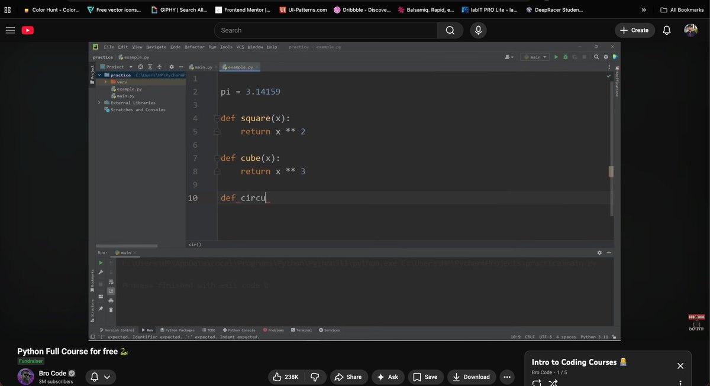Close the Intro to Coding Courses playlist panel

coord(680,366)
